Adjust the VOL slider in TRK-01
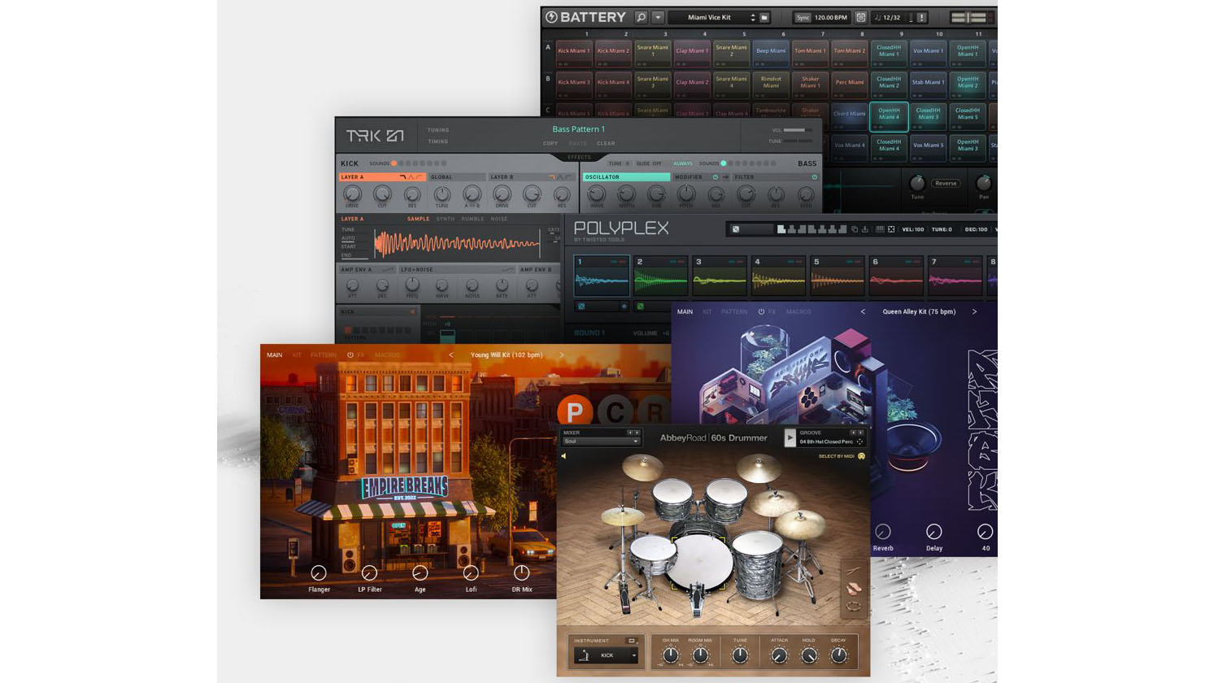The width and height of the screenshot is (1214, 683). (x=798, y=130)
